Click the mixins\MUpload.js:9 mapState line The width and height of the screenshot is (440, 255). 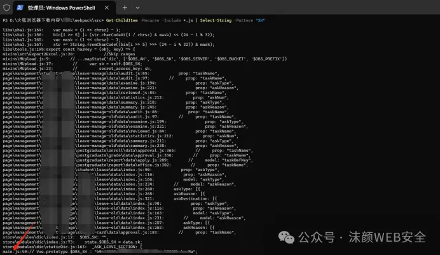[x=145, y=59]
